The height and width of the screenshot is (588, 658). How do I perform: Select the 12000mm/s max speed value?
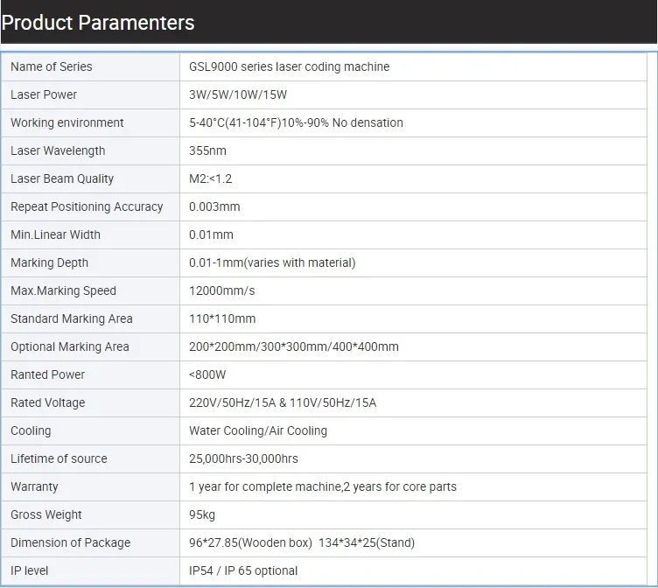tap(222, 290)
